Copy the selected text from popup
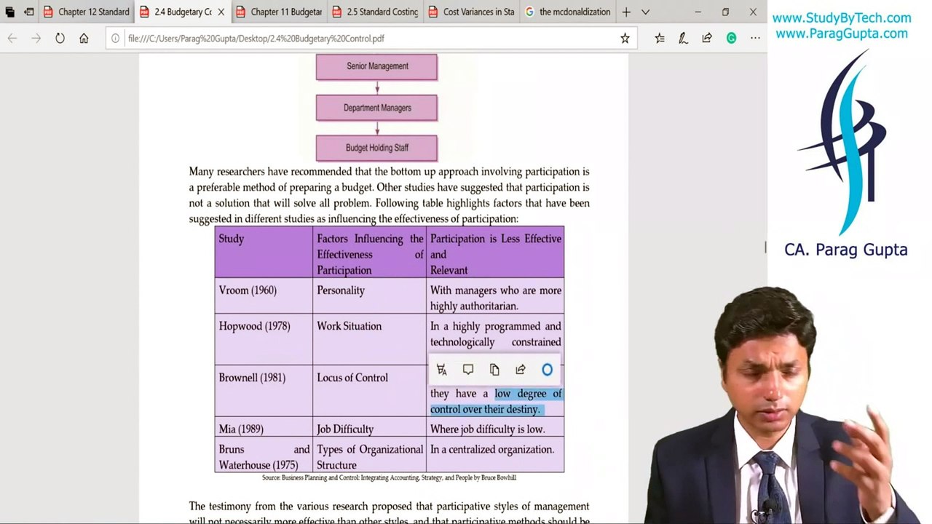Screen dimensions: 932x524 coord(494,370)
